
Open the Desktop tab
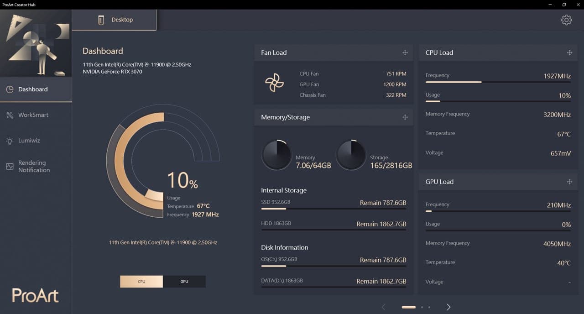[x=114, y=20]
